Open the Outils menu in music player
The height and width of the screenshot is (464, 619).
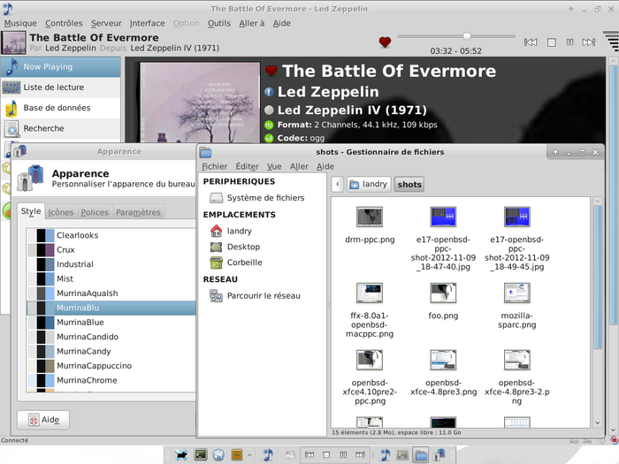pyautogui.click(x=218, y=23)
